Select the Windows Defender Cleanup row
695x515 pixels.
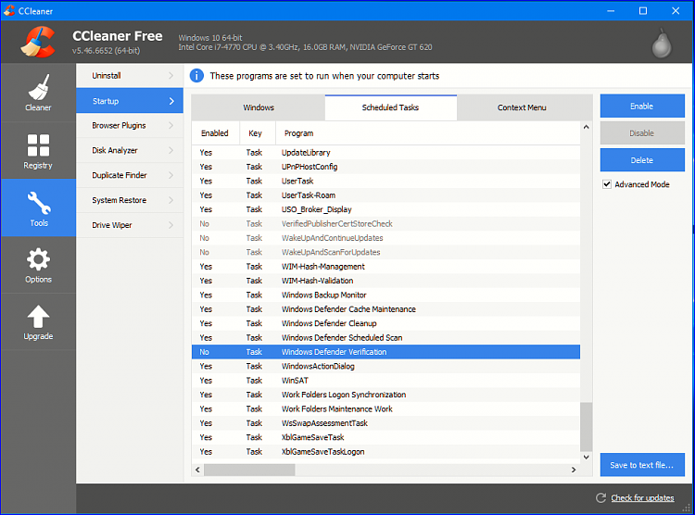(x=385, y=323)
